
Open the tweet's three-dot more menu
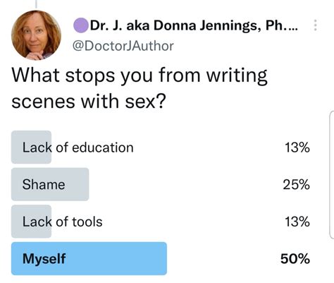pos(316,25)
